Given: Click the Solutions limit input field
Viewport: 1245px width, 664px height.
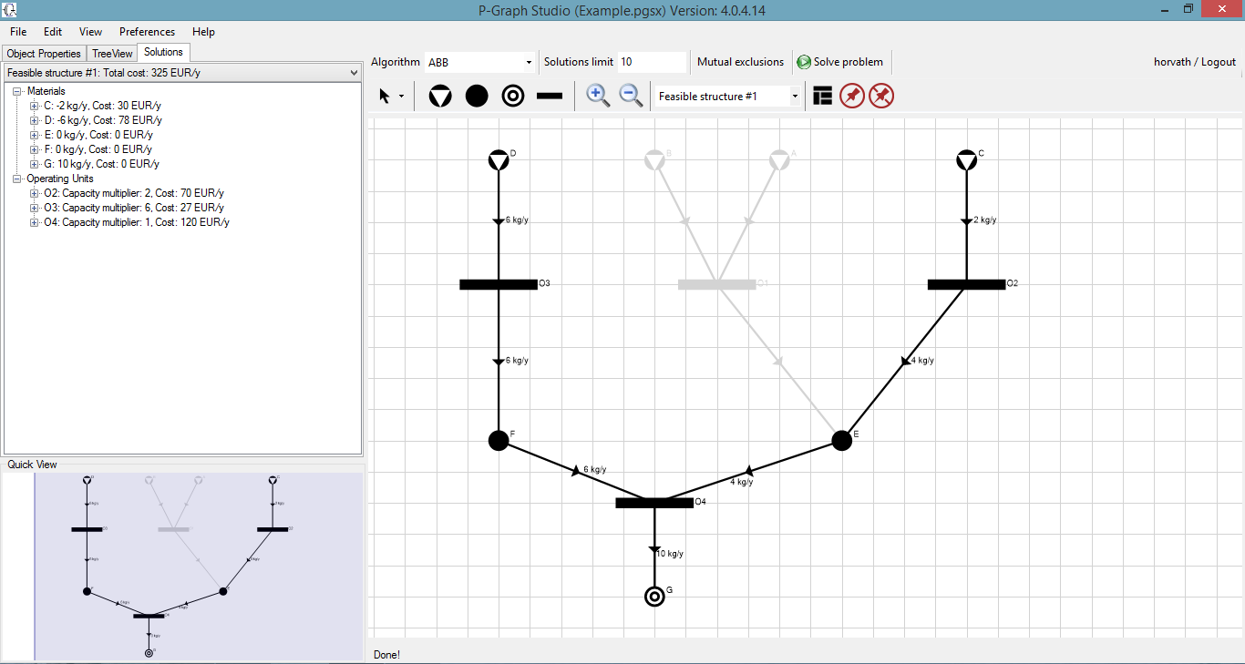Looking at the screenshot, I should coord(652,62).
